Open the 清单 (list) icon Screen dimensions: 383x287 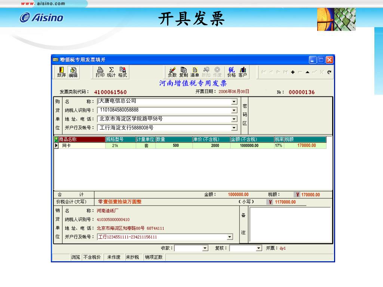click(194, 72)
